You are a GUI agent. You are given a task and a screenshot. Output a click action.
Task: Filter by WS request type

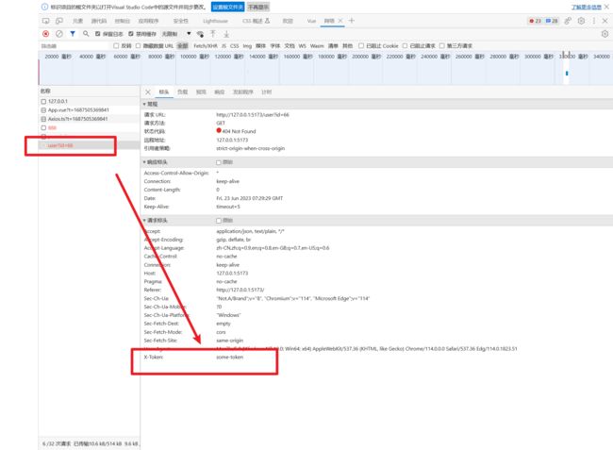[x=303, y=45]
